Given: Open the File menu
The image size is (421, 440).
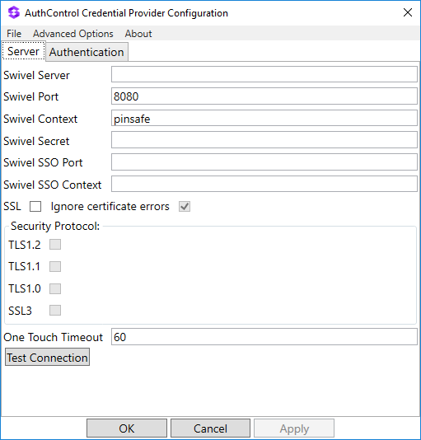Looking at the screenshot, I should (14, 34).
